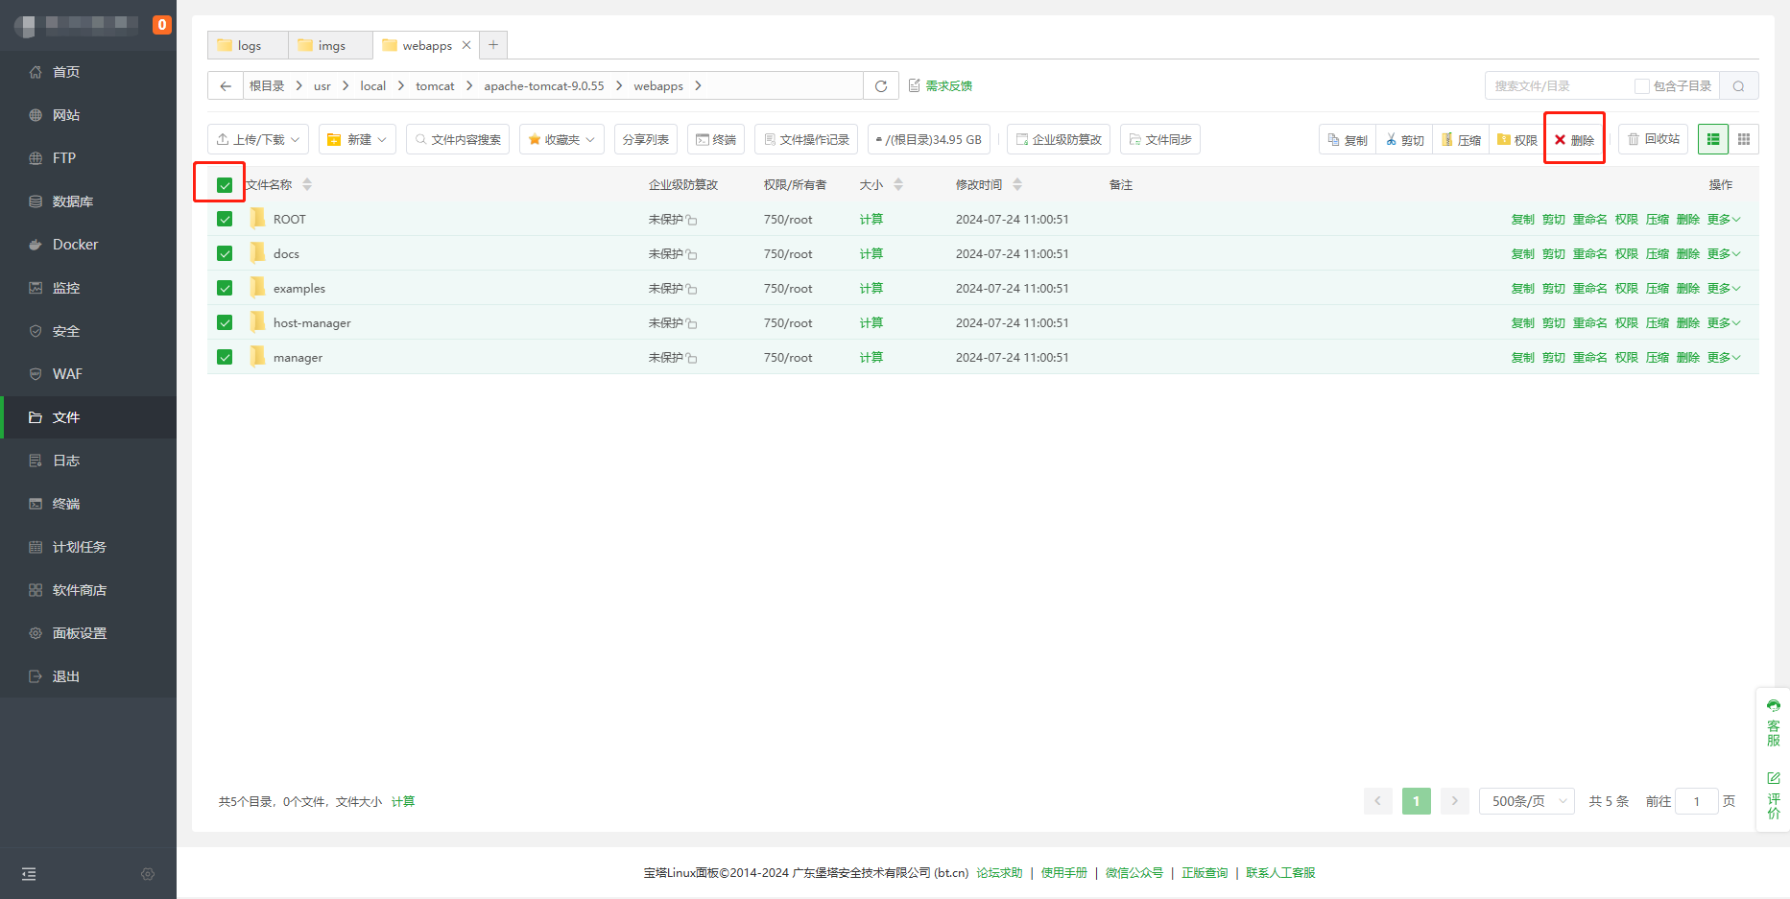Open Docker in the sidebar menu
Screen dimensions: 1790x899
[75, 245]
